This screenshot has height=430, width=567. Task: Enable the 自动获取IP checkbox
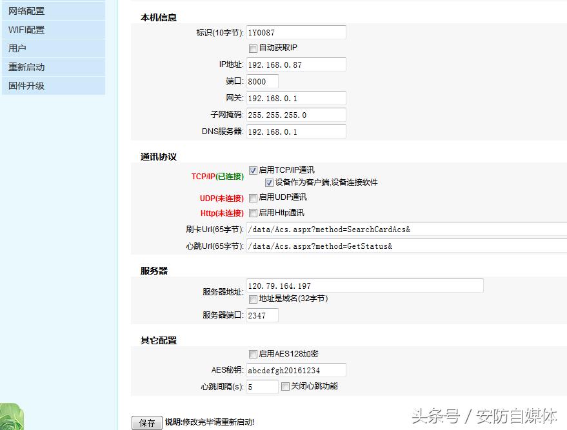252,48
